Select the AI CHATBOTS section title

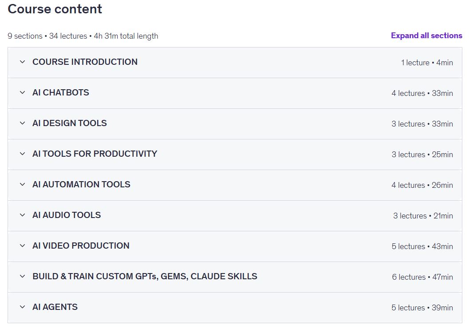[x=61, y=92]
